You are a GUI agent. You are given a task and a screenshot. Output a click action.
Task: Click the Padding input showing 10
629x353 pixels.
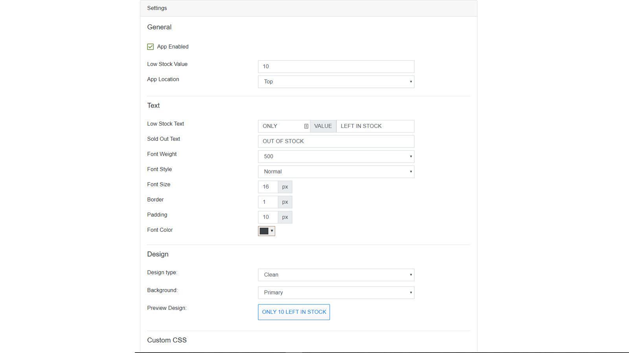(268, 217)
